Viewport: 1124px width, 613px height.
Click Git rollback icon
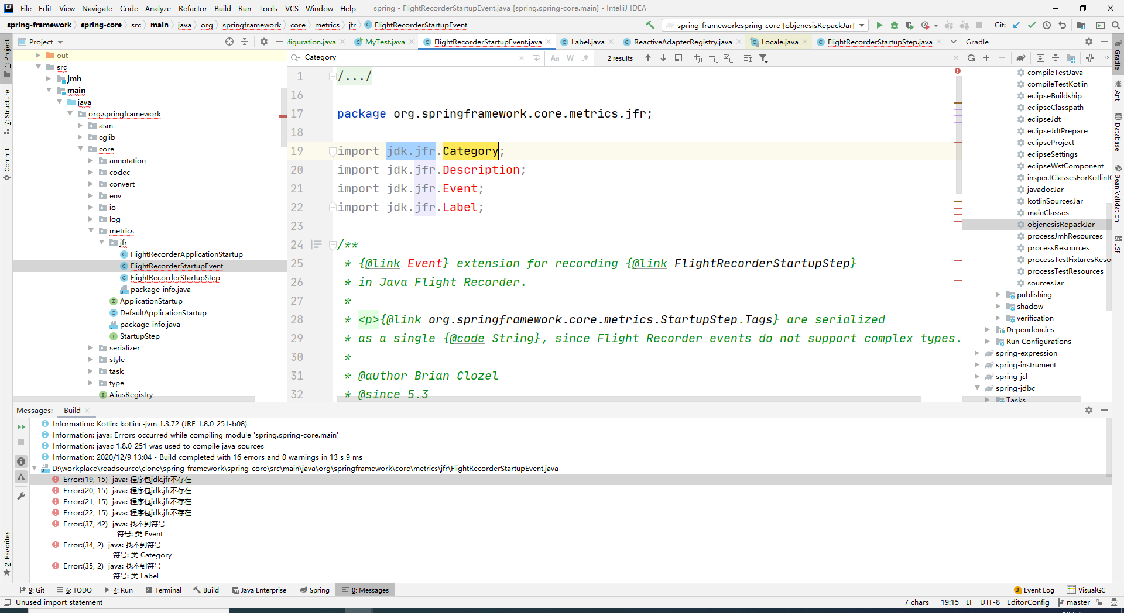[x=1062, y=25]
